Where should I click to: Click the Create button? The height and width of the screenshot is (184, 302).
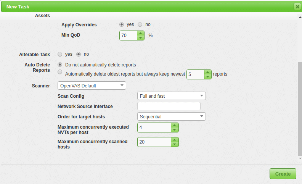click(x=283, y=174)
